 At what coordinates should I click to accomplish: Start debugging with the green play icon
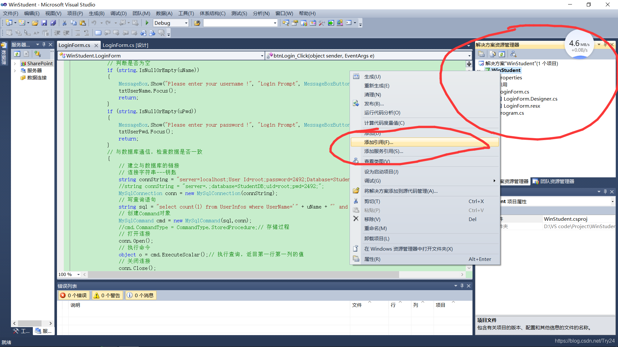[147, 23]
